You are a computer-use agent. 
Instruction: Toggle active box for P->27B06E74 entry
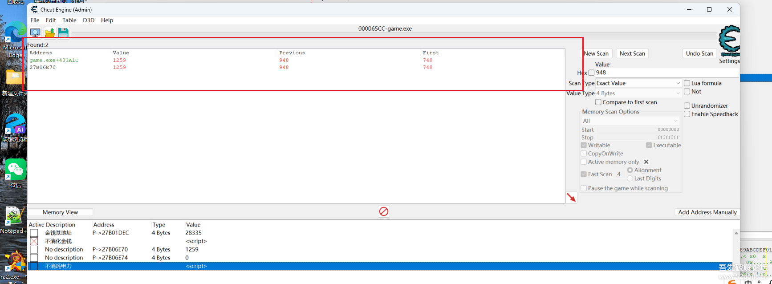pyautogui.click(x=34, y=258)
